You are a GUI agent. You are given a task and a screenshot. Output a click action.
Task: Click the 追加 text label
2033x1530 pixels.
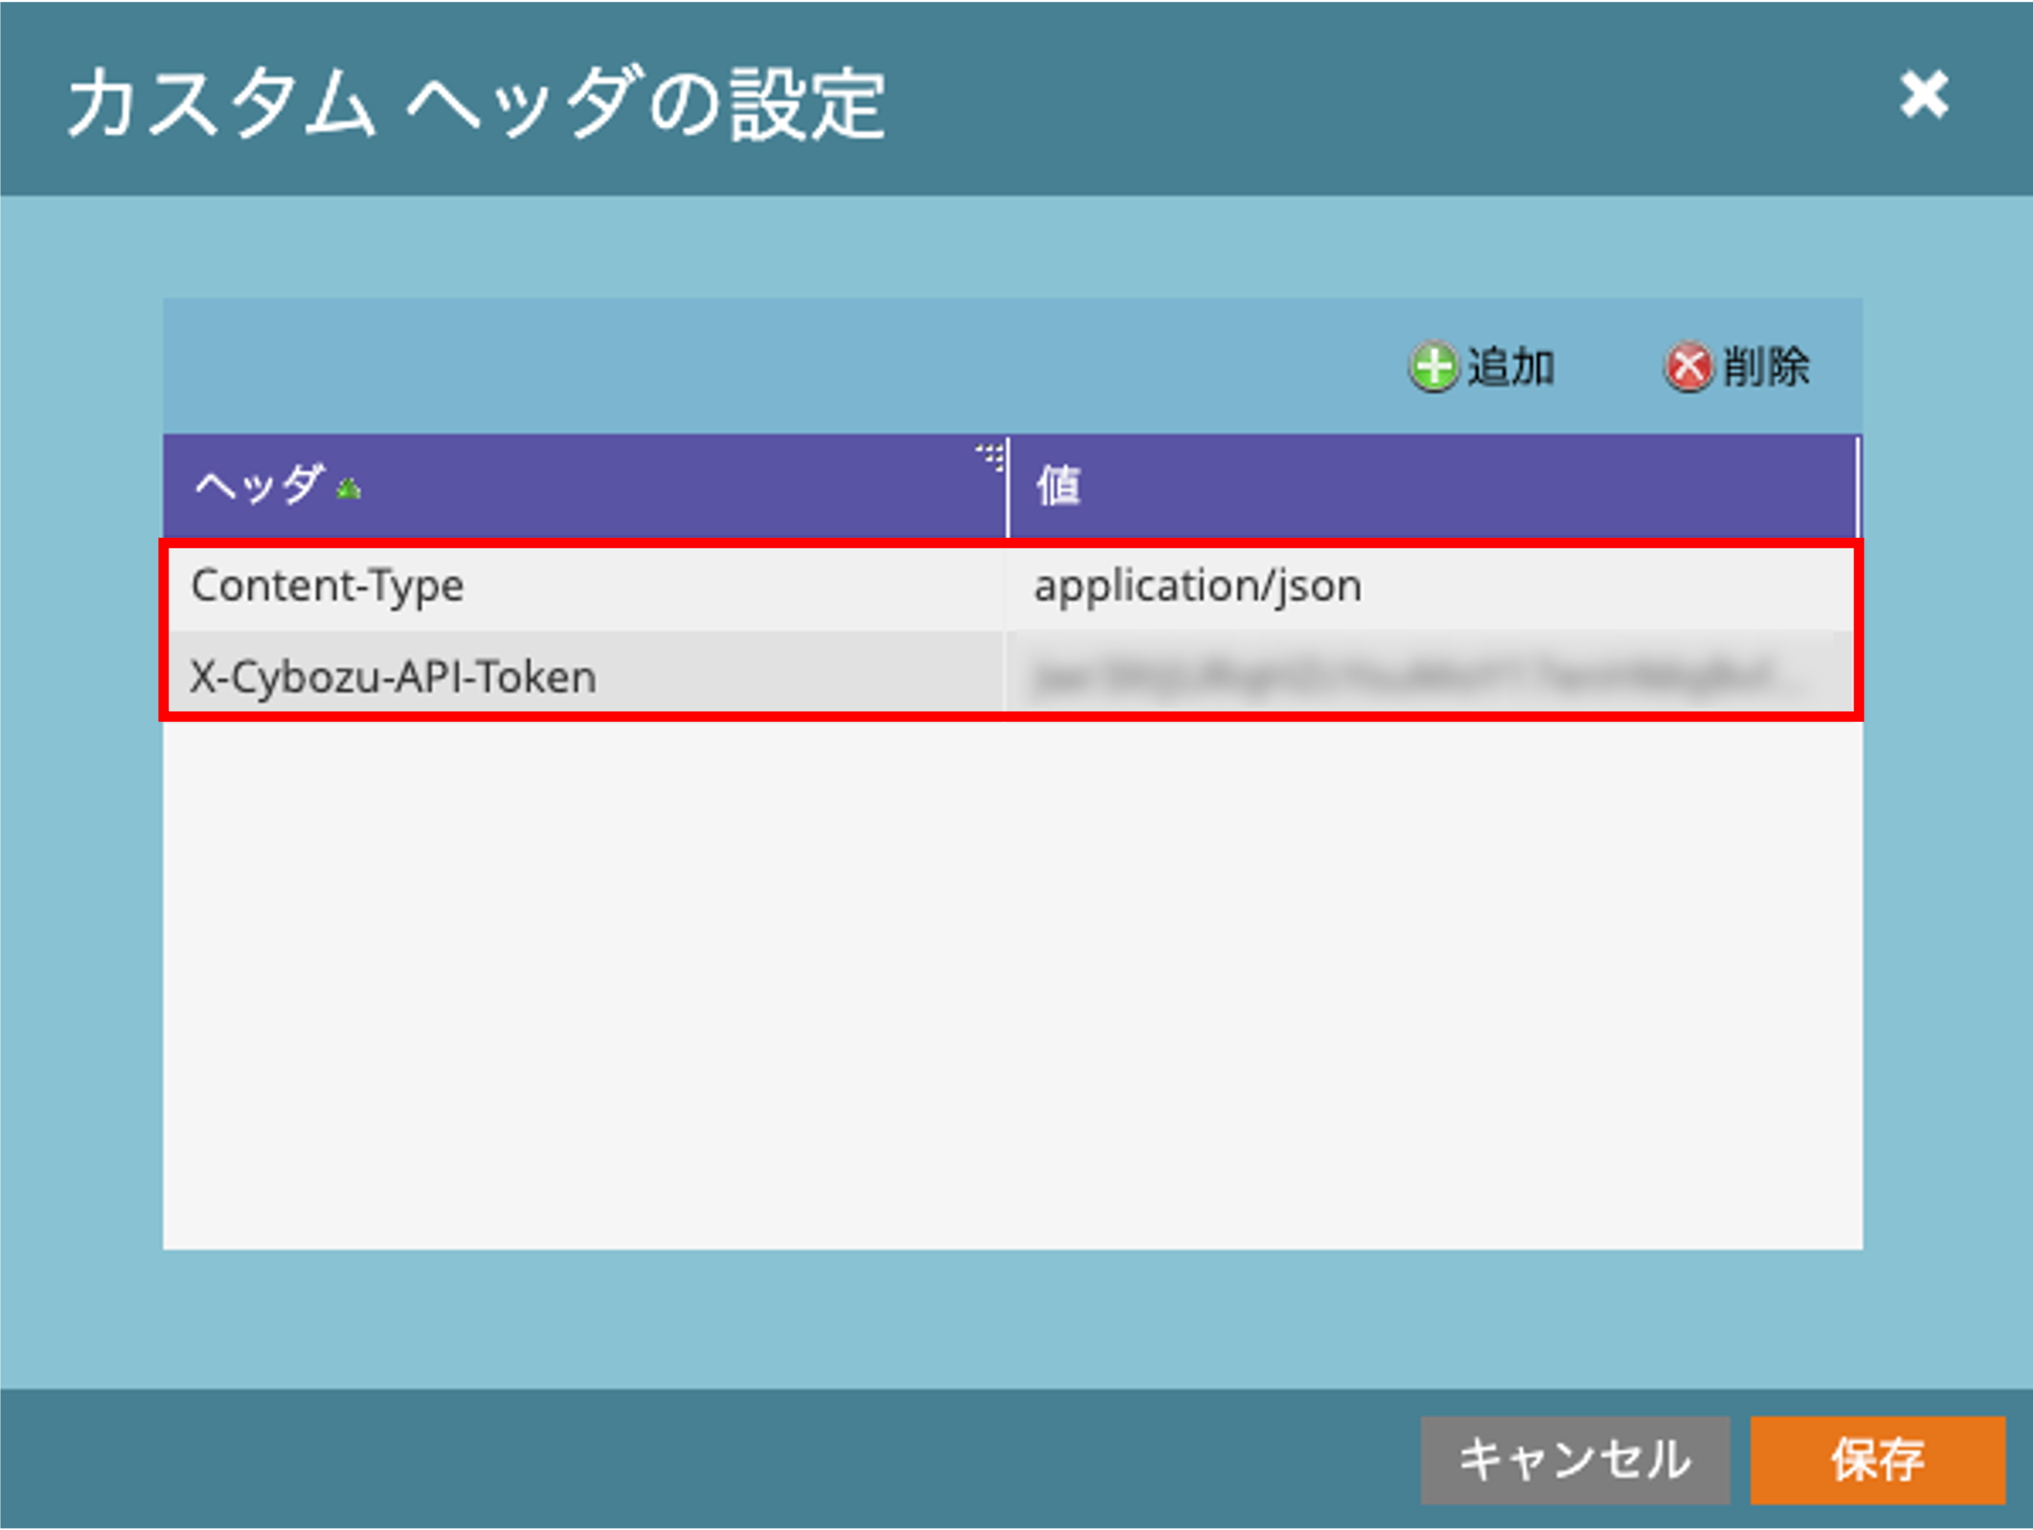1510,367
